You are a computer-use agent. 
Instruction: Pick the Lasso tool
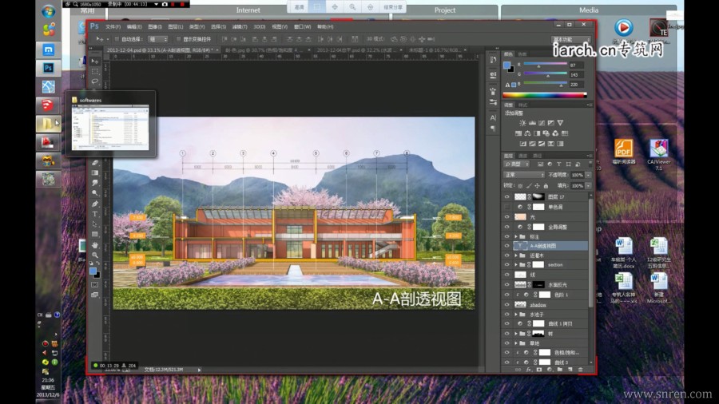click(x=95, y=81)
